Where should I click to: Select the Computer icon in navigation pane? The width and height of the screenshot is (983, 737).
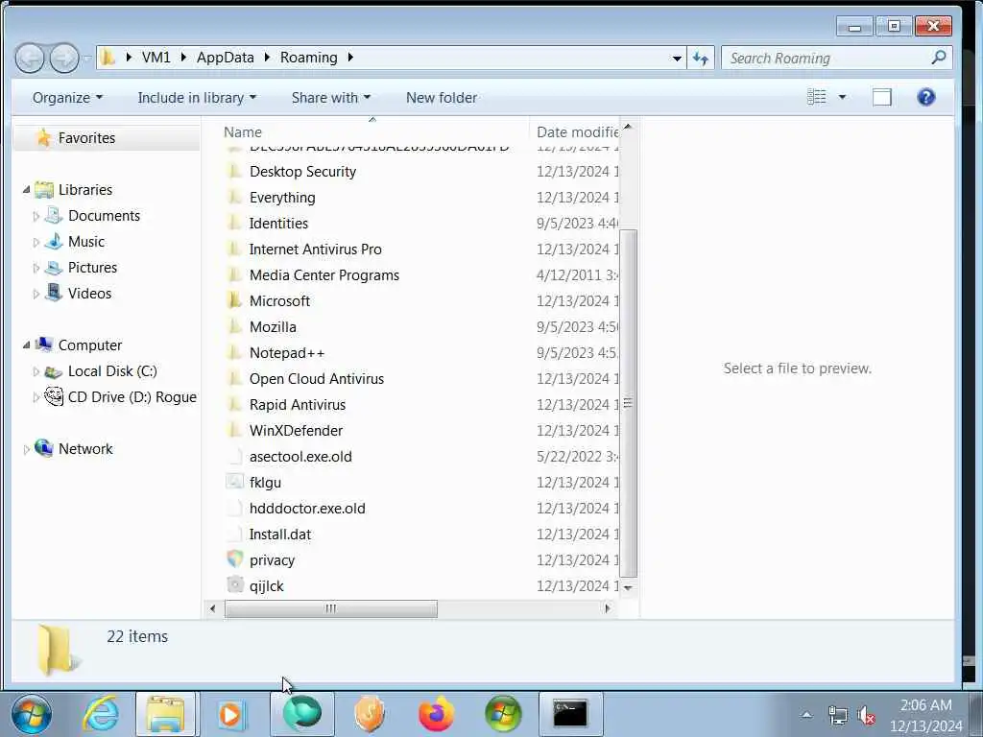(x=44, y=345)
